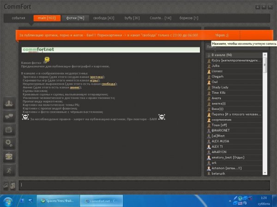
Task: Open the byfly [30] channel tab
Action: pos(132,18)
